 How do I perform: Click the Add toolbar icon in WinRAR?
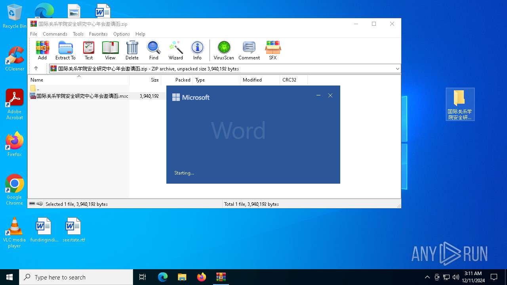pyautogui.click(x=42, y=50)
